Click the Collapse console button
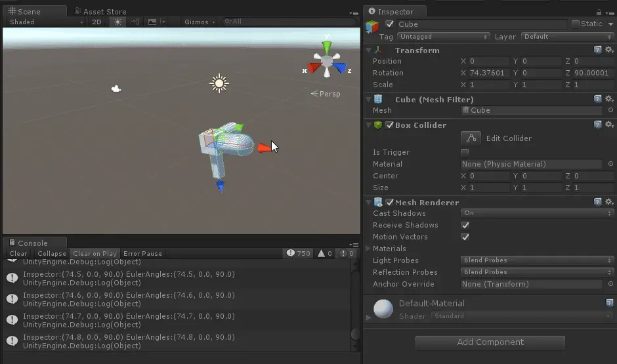The image size is (617, 364). 52,254
